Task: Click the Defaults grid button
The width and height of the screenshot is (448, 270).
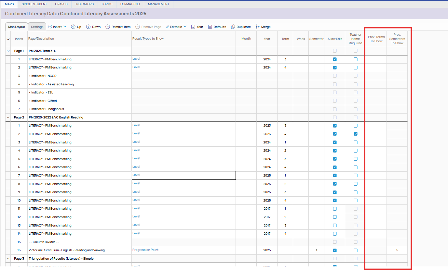Action: tap(217, 27)
